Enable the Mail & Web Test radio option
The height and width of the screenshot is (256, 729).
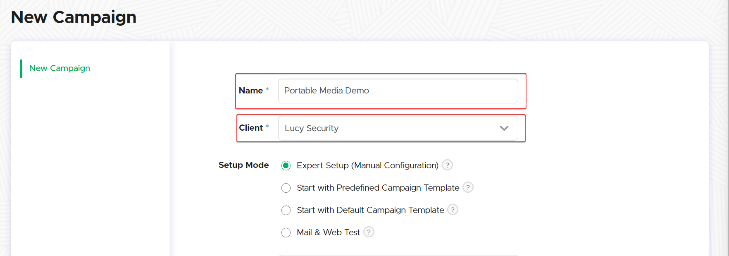point(286,232)
